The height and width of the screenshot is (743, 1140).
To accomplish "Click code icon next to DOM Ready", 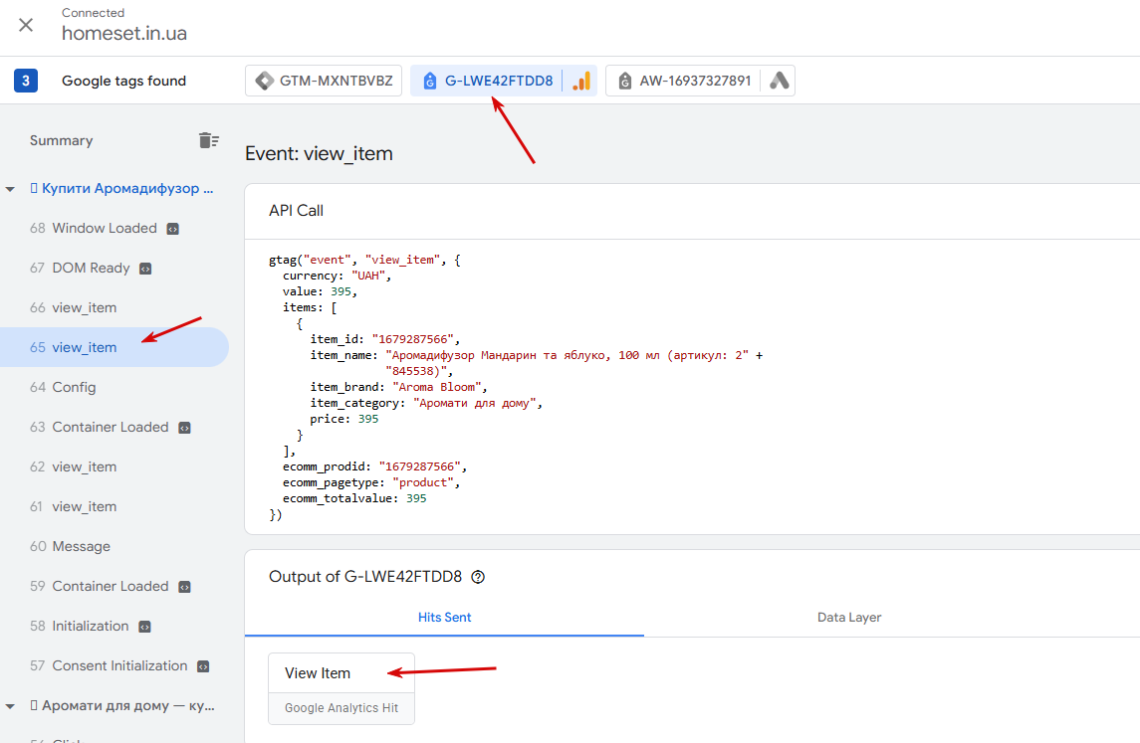I will point(145,269).
